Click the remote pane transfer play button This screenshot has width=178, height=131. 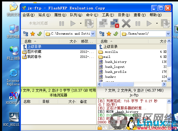click(x=149, y=23)
